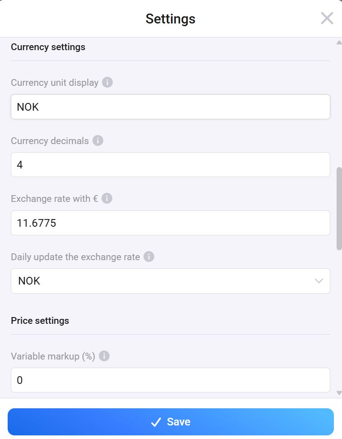Expand the Daily update exchange rate dropdown

tap(170, 281)
